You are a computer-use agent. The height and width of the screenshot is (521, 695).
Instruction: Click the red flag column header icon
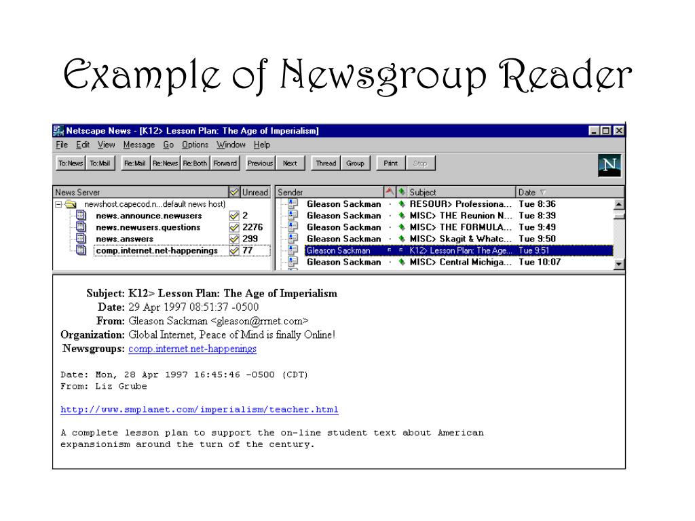pos(389,191)
